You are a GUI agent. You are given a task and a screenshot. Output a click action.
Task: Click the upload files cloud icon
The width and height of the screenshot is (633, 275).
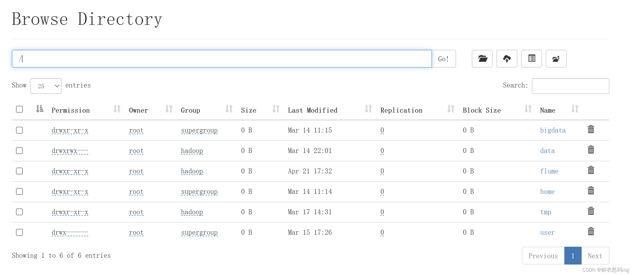pos(507,59)
